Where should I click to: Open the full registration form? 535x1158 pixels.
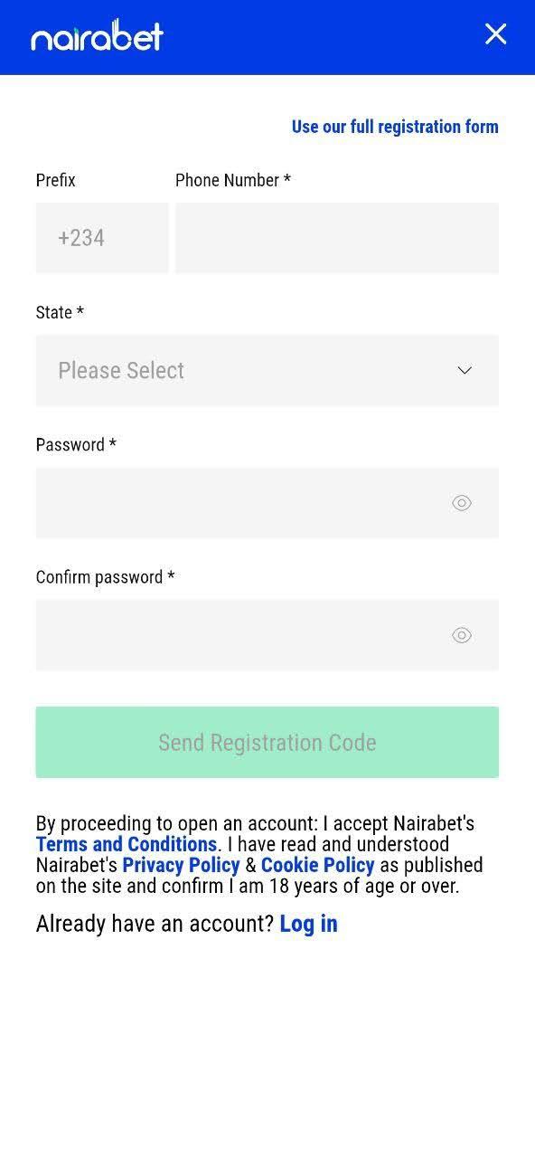point(395,127)
